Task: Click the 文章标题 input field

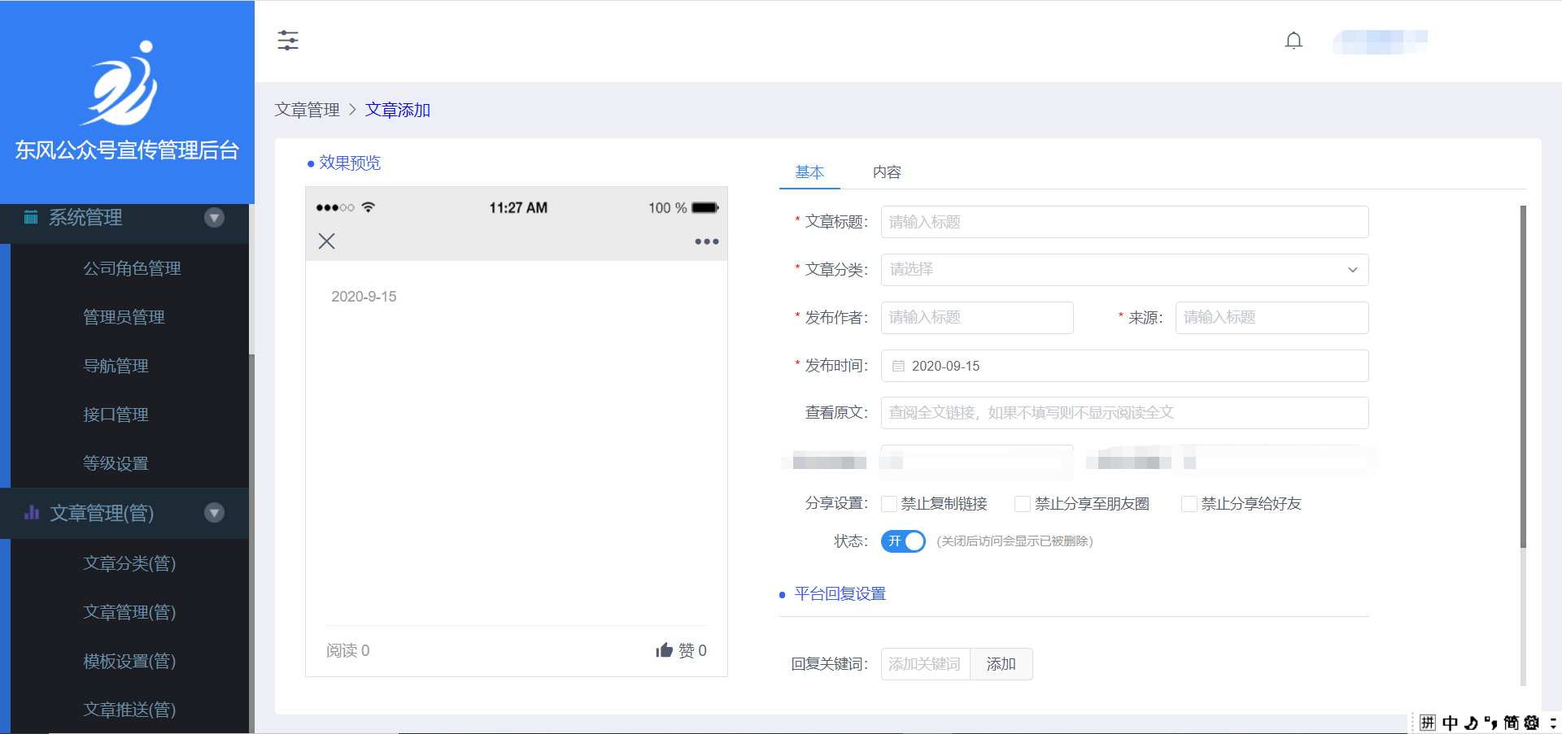Action: 1124,222
